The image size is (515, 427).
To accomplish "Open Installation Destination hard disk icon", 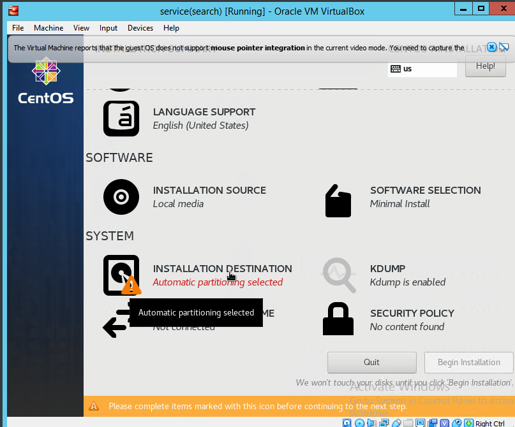I will click(121, 275).
